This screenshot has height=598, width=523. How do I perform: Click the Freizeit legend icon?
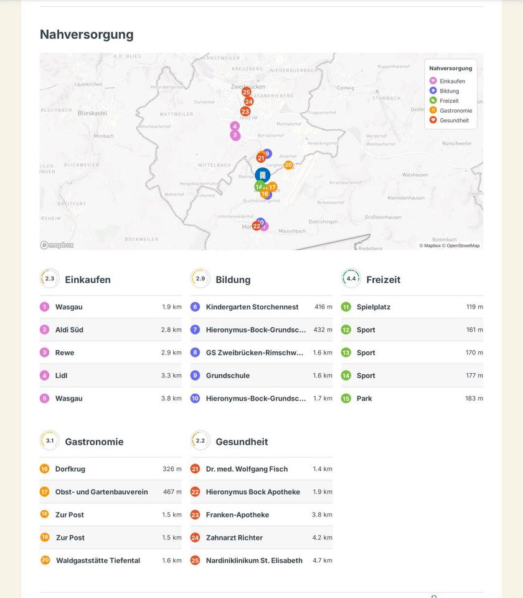tap(433, 100)
